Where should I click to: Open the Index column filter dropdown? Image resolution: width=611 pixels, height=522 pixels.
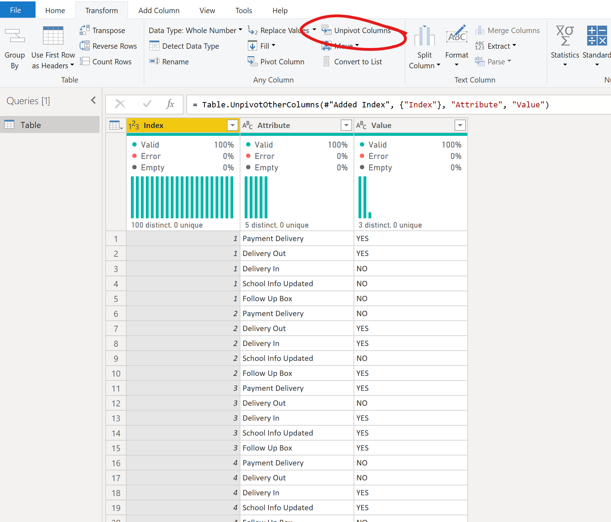[232, 125]
